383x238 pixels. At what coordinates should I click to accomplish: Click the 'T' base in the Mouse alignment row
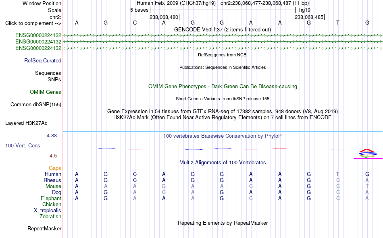coord(367,186)
